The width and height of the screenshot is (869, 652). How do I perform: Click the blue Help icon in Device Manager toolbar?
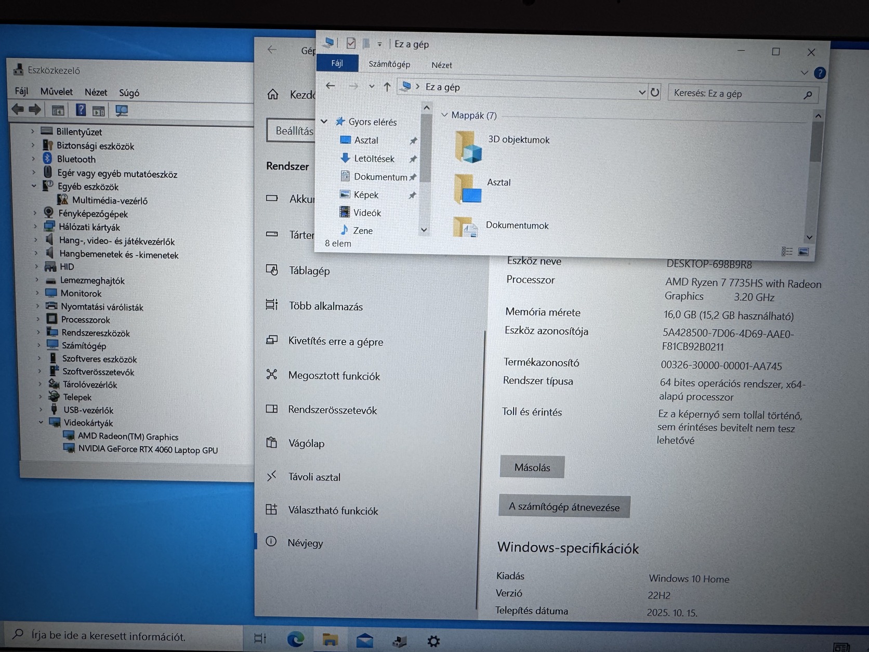81,110
